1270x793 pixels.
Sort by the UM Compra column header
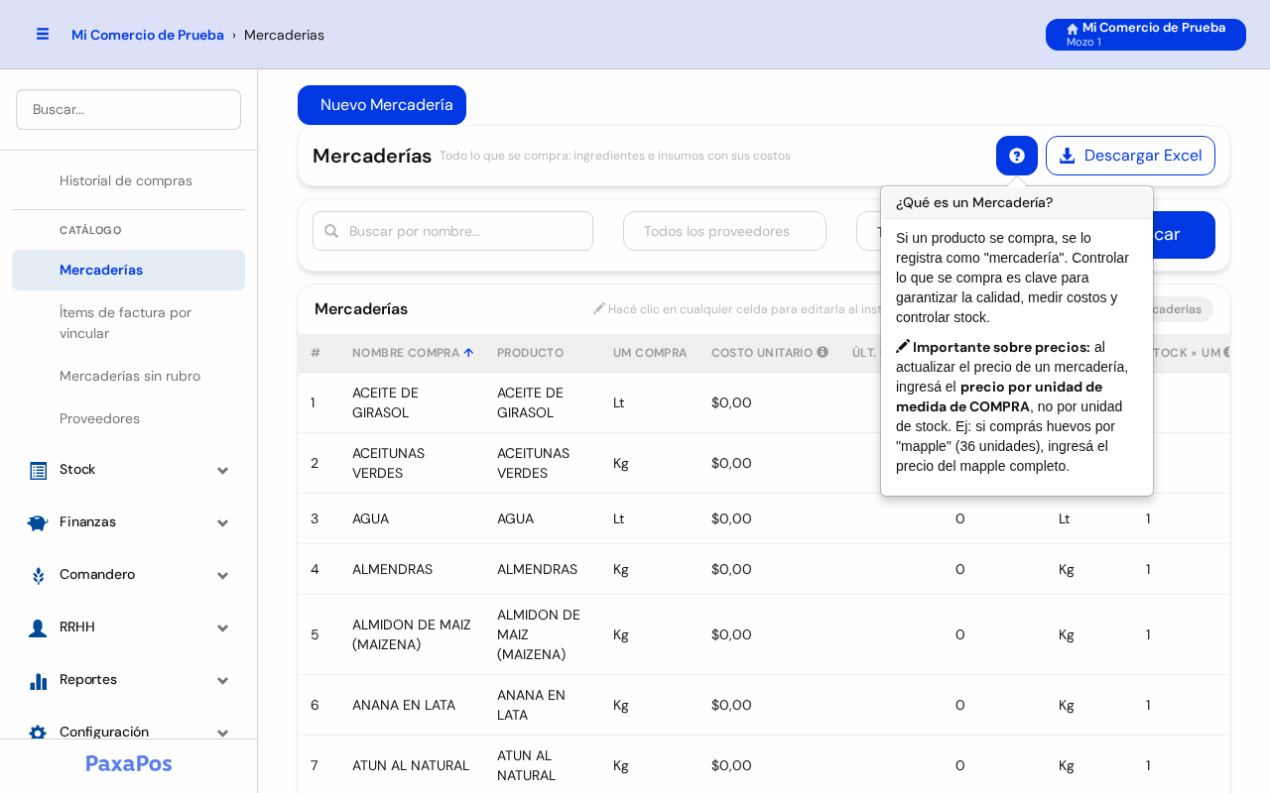(x=650, y=353)
